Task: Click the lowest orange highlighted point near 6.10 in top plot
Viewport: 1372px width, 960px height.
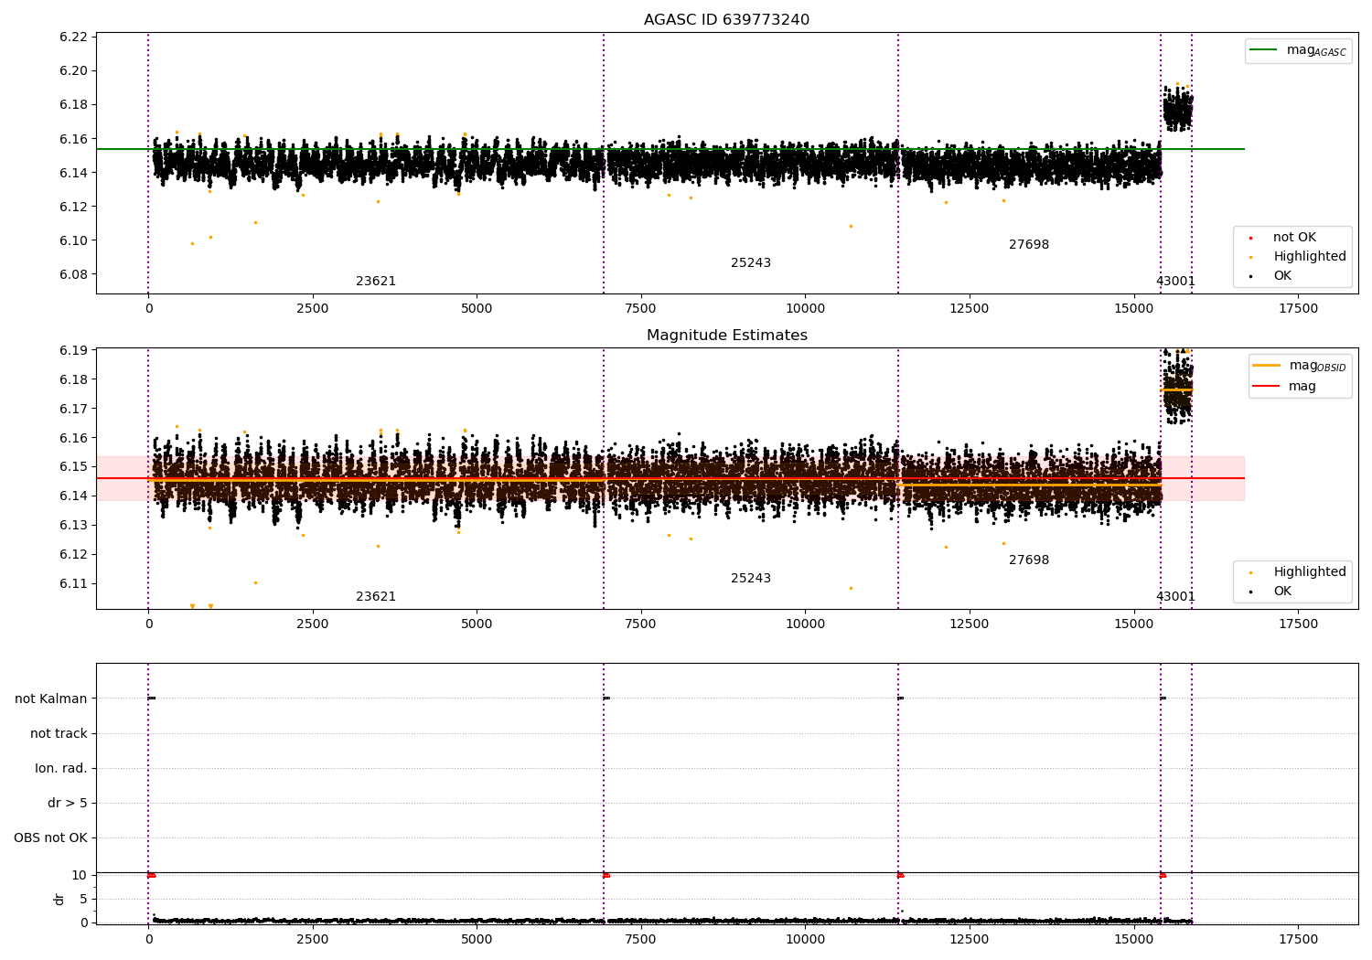Action: point(192,243)
